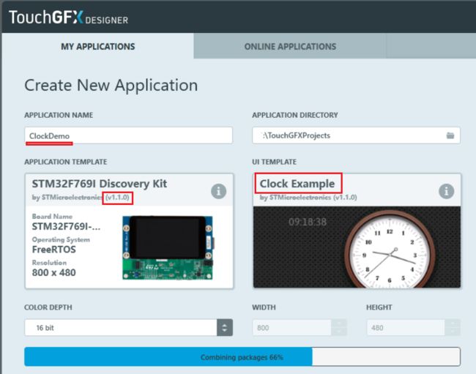Open the Color Depth 16 bit dropdown
Image resolution: width=476 pixels, height=374 pixels.
tap(129, 328)
